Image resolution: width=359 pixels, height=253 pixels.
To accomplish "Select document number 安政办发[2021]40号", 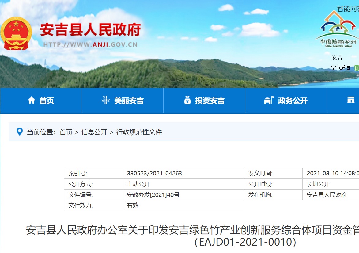I will [153, 195].
